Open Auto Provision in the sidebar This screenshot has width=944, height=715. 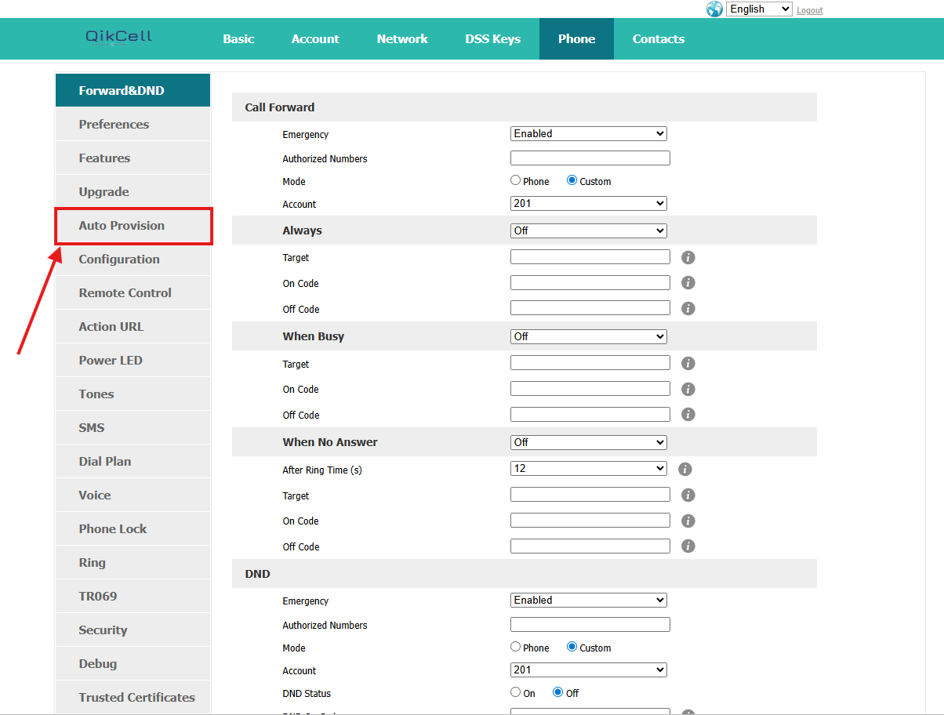pyautogui.click(x=122, y=226)
